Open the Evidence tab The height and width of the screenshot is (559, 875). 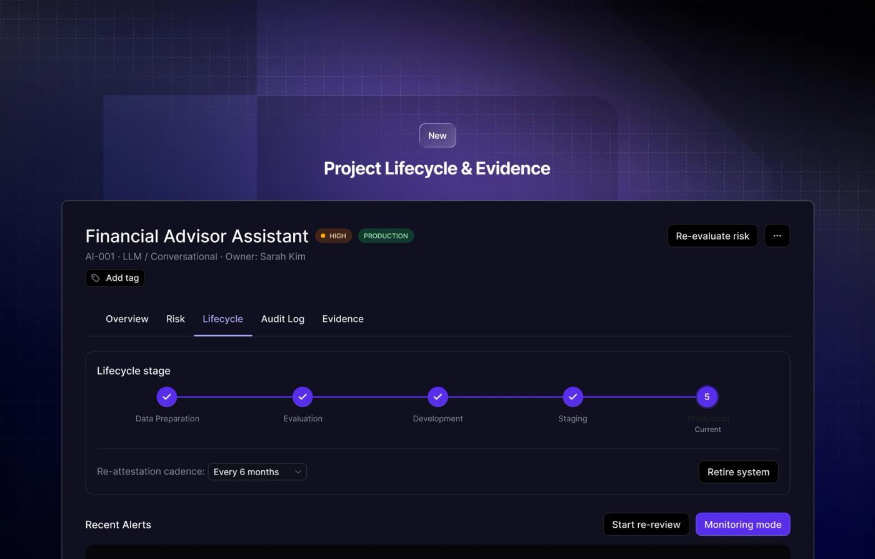click(342, 319)
